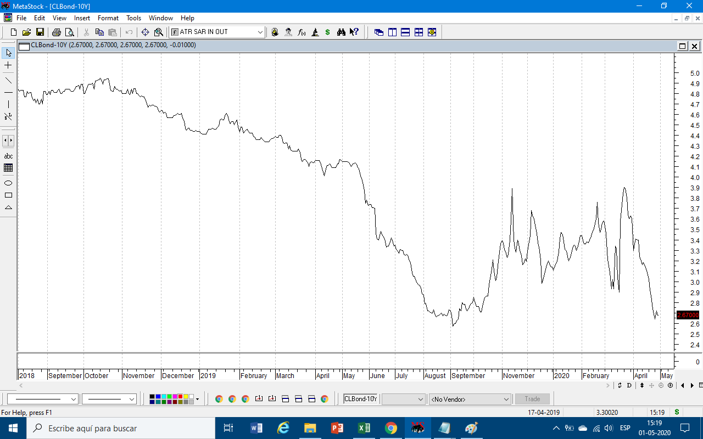Open the View menu
Image resolution: width=703 pixels, height=439 pixels.
click(x=59, y=18)
